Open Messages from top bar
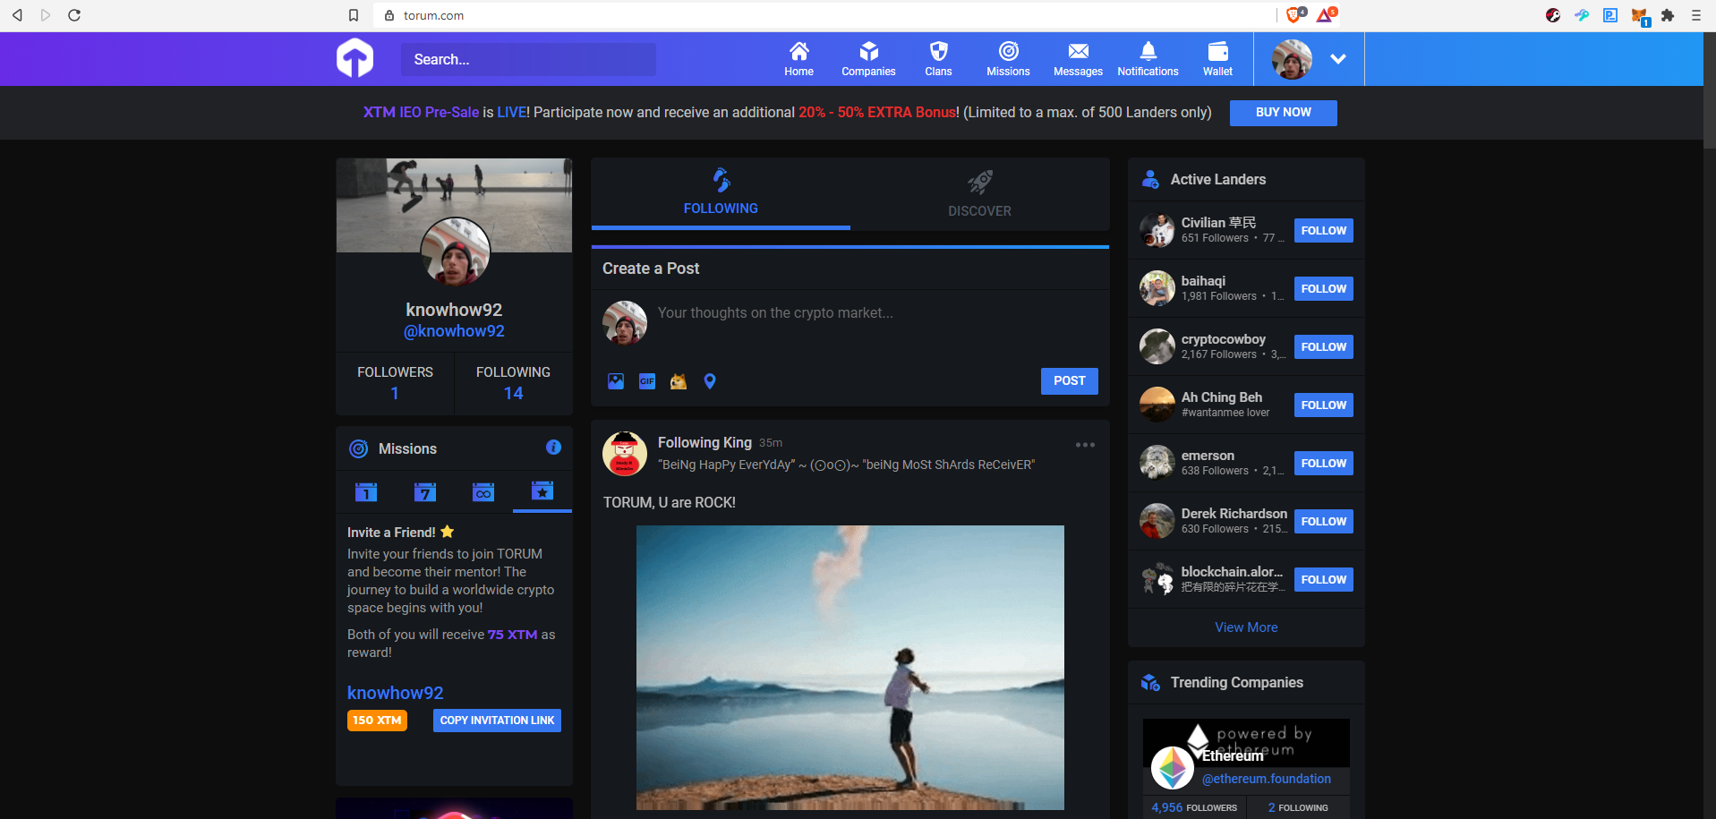This screenshot has width=1716, height=819. click(x=1078, y=59)
